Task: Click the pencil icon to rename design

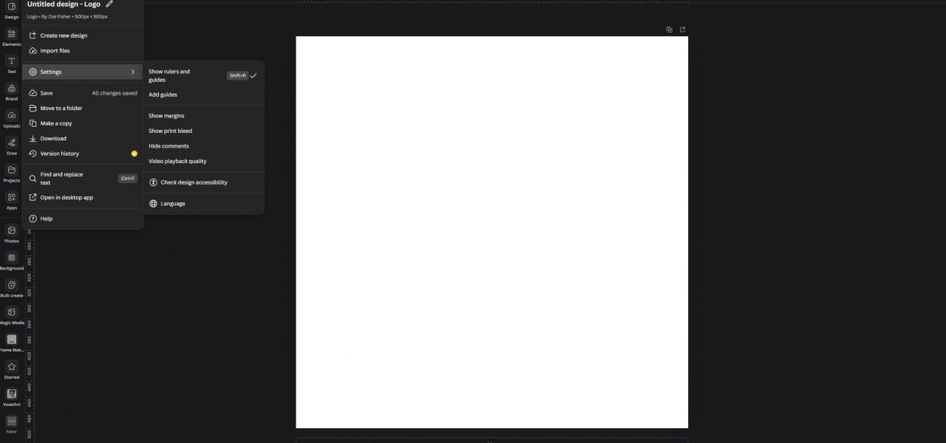Action: coord(109,4)
